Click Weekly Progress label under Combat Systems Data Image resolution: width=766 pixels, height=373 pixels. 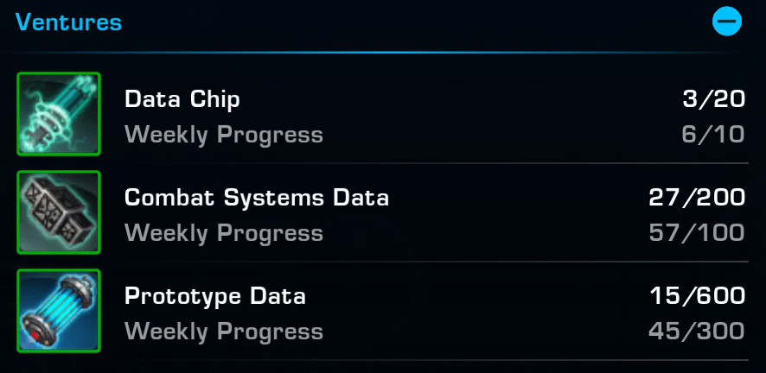[x=224, y=233]
